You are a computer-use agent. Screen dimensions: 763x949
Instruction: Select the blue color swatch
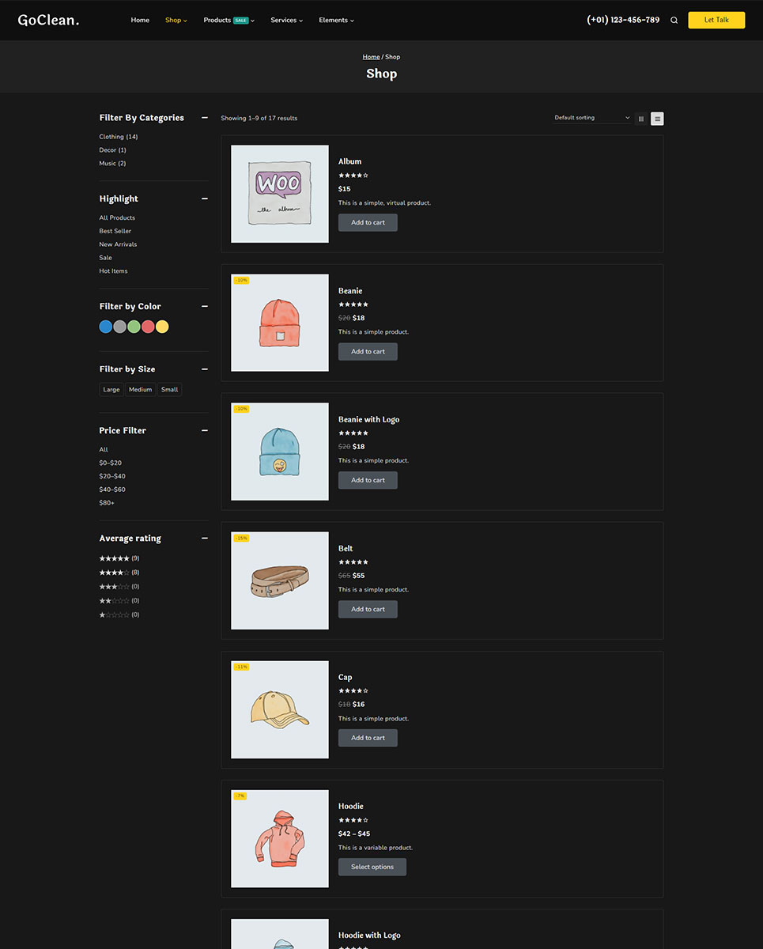pyautogui.click(x=106, y=327)
